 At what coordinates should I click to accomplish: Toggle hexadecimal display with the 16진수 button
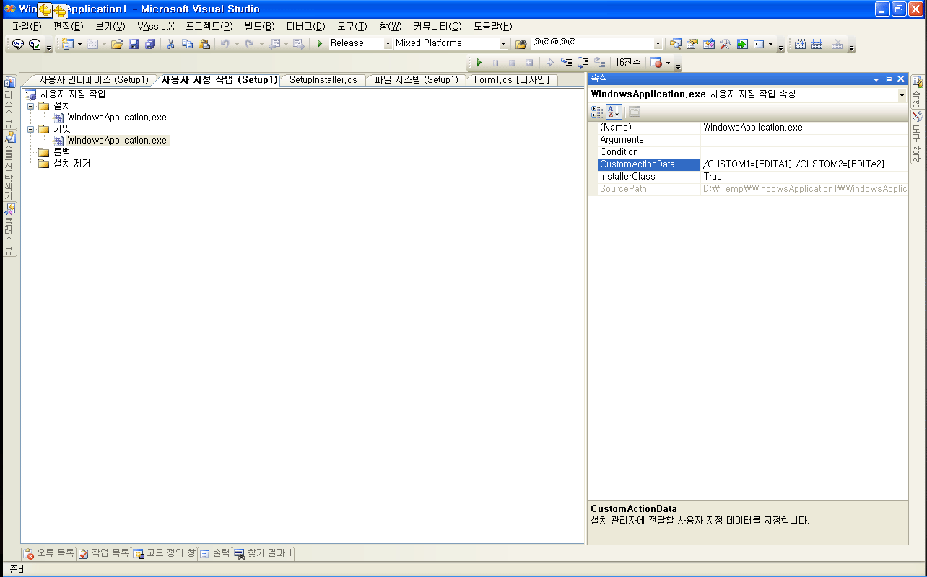click(628, 63)
